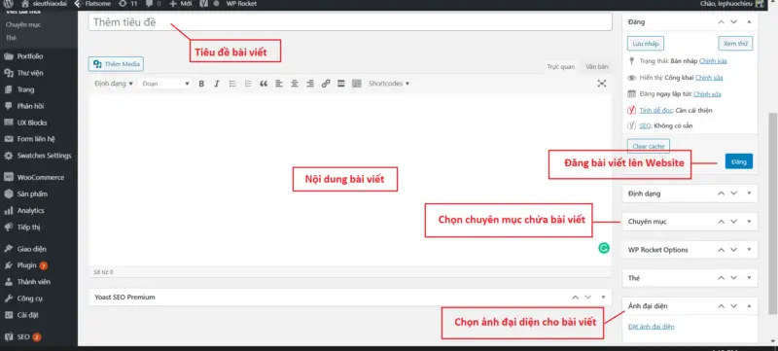The image size is (778, 351).
Task: Open the comments bubble in admin bar
Action: coord(154,4)
